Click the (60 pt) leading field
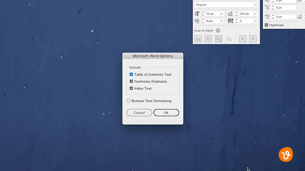 coord(246,14)
